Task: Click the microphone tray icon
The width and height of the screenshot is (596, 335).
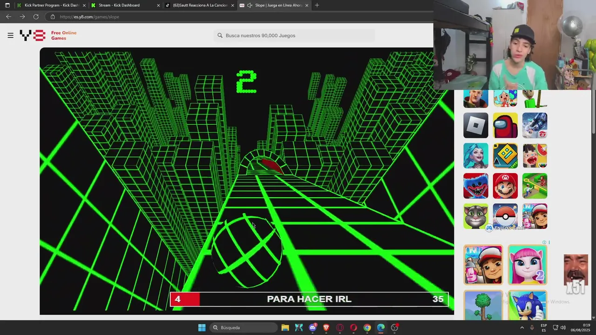Action: pos(532,328)
